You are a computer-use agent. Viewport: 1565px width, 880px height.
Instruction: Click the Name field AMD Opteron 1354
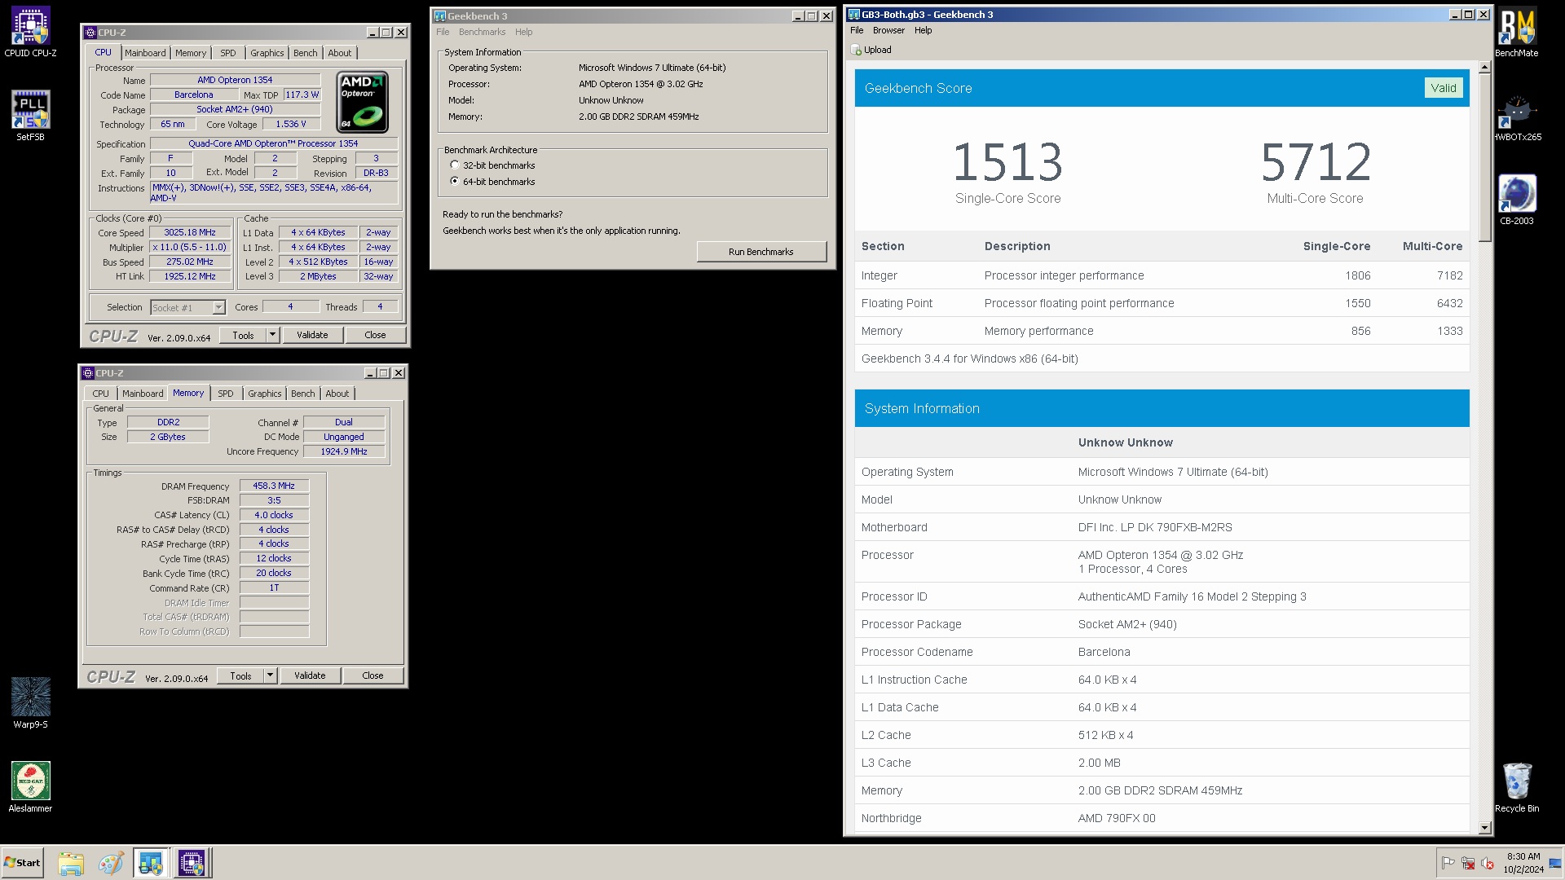235,80
